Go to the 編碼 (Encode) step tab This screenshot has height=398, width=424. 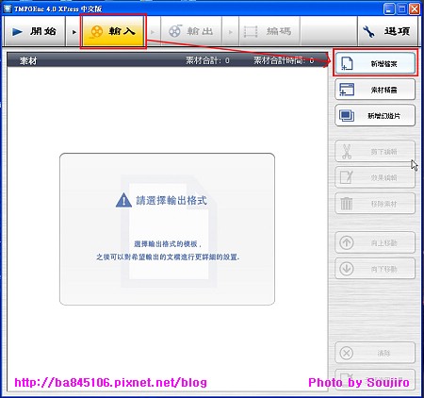coord(269,31)
